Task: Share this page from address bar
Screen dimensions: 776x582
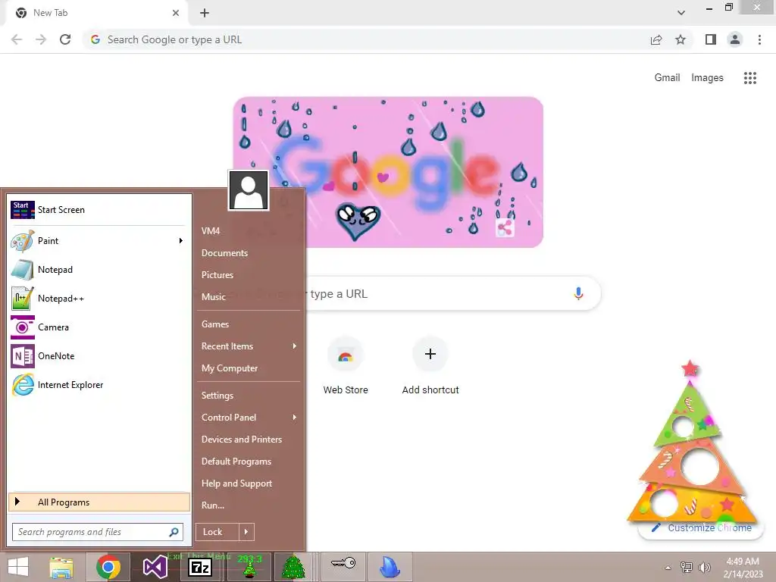Action: 656,39
